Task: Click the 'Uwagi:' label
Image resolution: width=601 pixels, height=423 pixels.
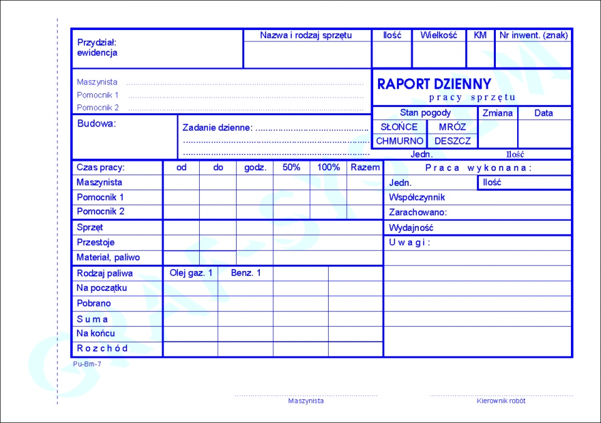Action: [409, 243]
